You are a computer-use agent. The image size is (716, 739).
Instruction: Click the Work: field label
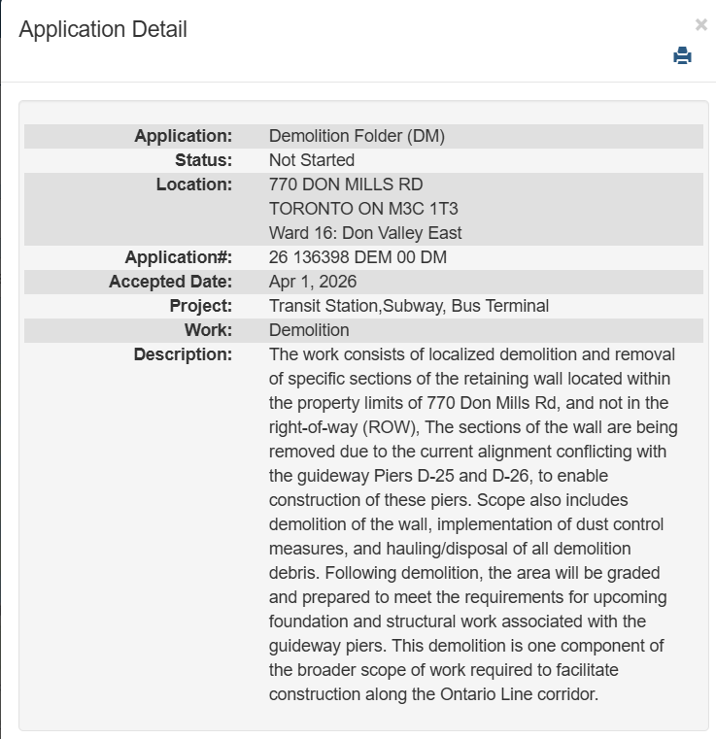tap(208, 330)
